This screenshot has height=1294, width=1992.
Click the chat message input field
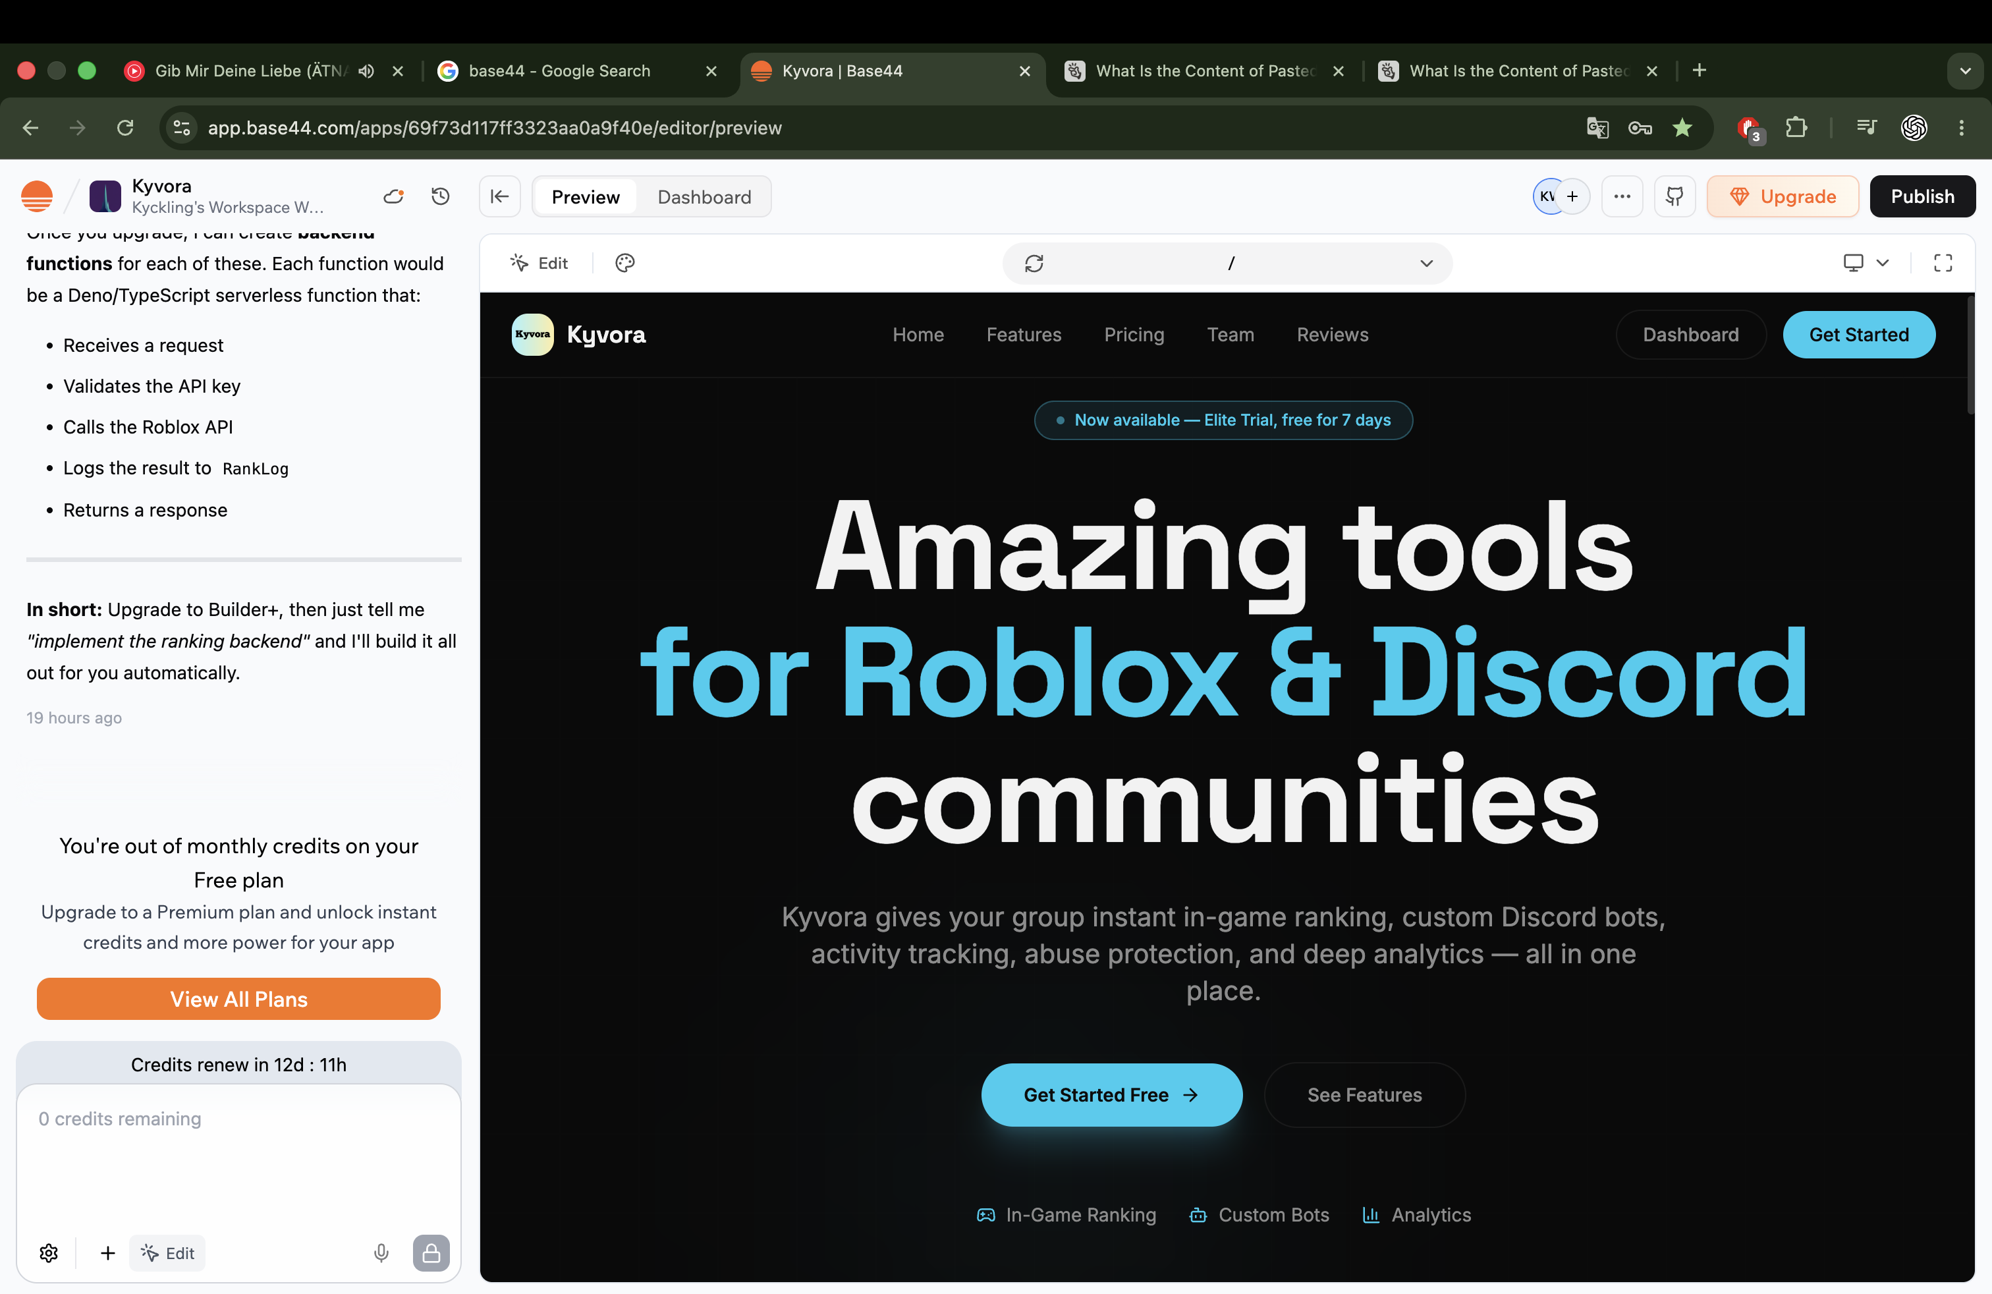[238, 1155]
